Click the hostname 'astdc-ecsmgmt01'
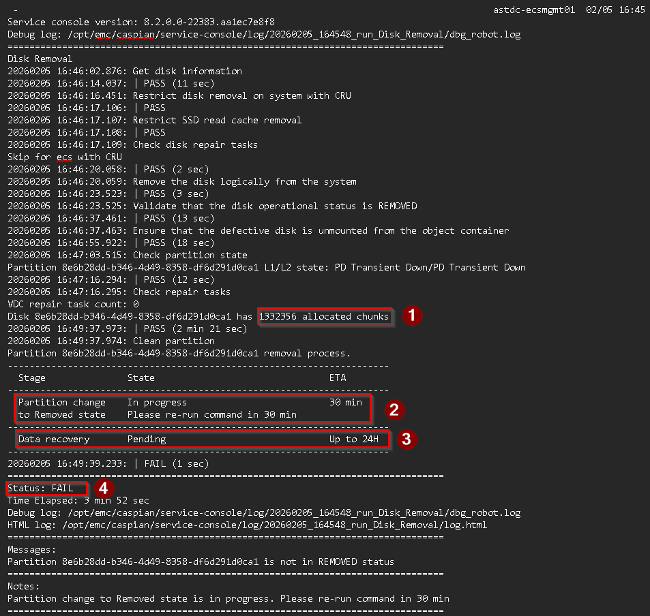The height and width of the screenshot is (616, 650). pos(534,10)
